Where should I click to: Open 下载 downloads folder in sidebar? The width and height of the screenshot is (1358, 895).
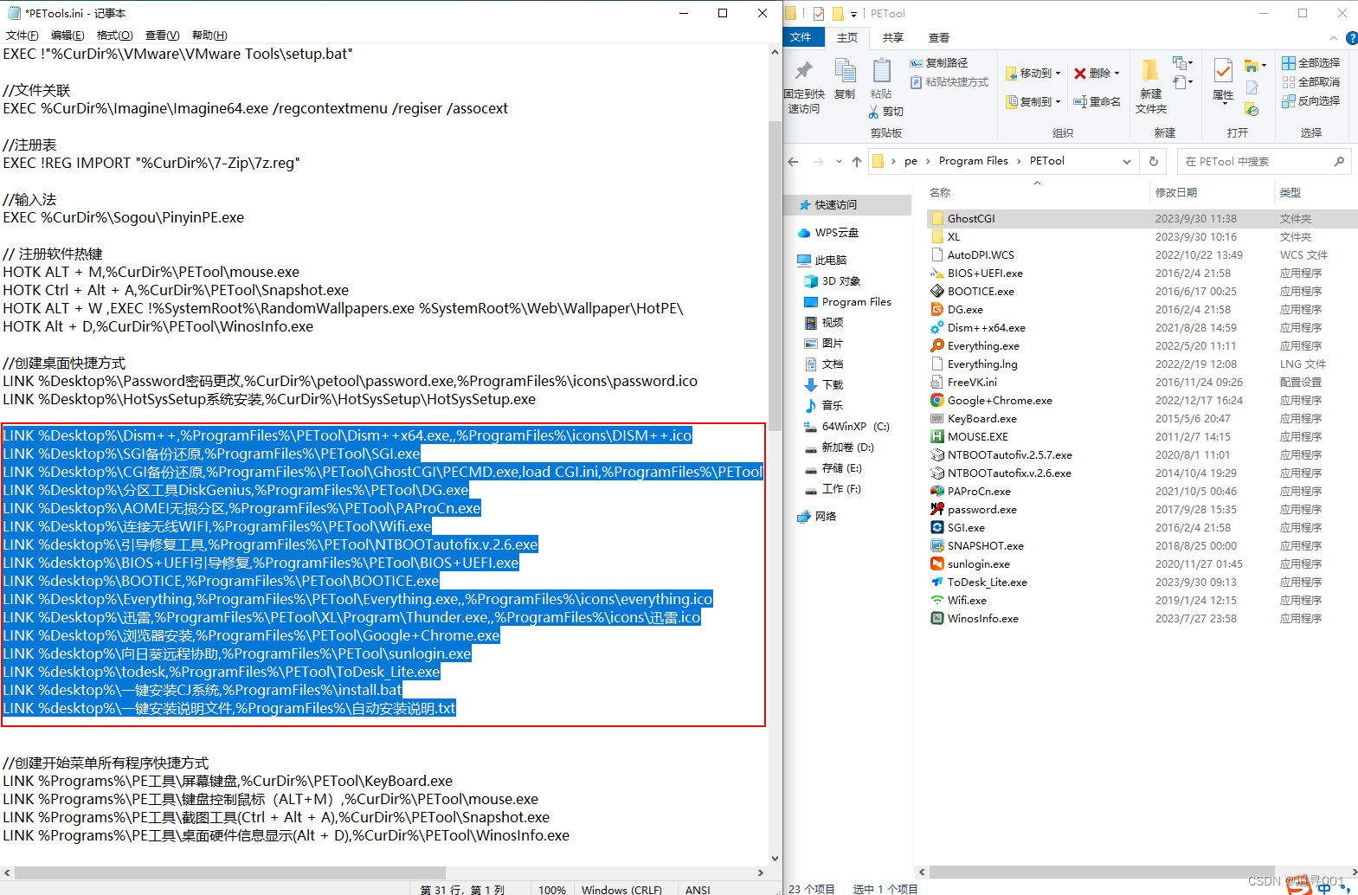coord(823,385)
